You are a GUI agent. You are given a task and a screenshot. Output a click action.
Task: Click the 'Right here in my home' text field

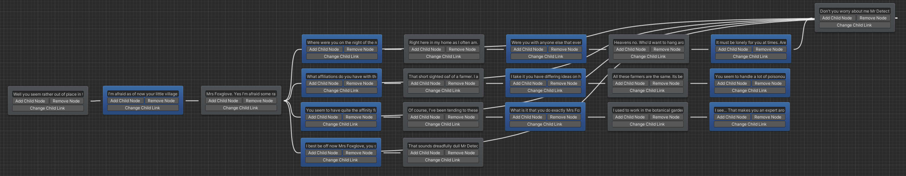pos(443,43)
